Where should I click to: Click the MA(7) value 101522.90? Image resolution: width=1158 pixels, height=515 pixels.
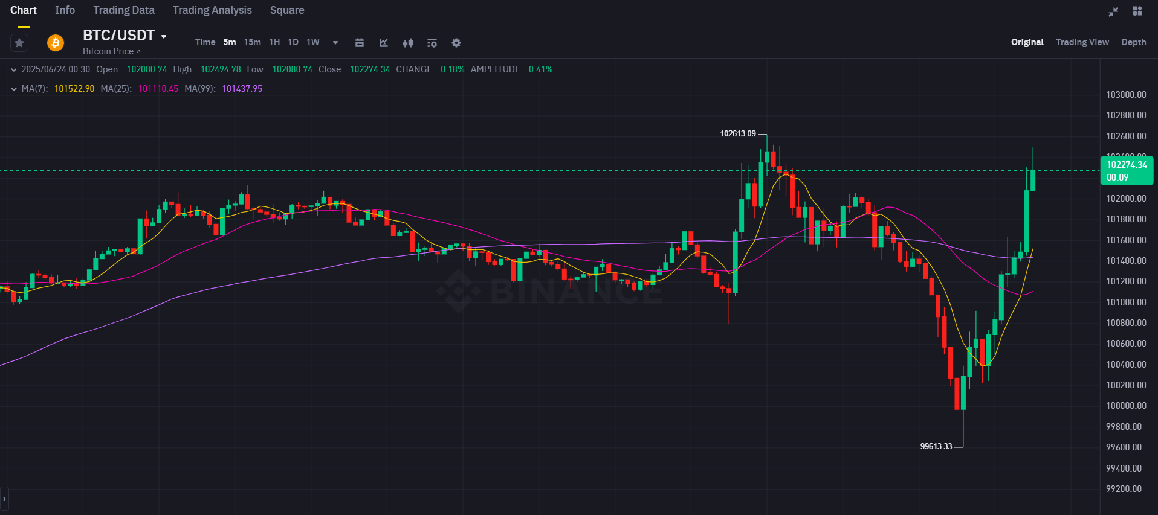pyautogui.click(x=74, y=89)
